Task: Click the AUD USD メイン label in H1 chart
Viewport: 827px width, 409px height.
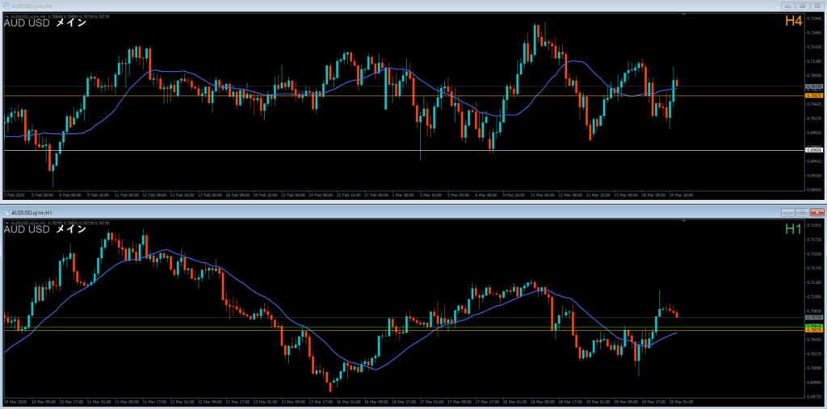Action: click(x=45, y=229)
